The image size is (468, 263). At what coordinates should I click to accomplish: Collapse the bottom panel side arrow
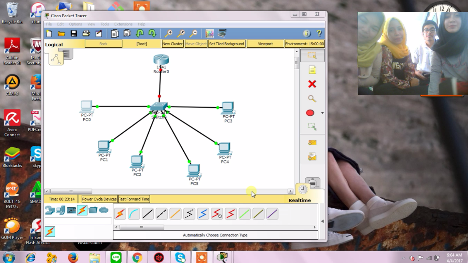coord(322,221)
